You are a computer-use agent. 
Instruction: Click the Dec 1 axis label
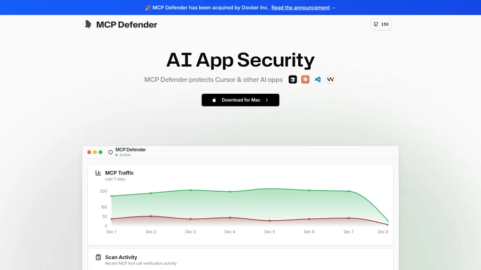click(x=111, y=232)
